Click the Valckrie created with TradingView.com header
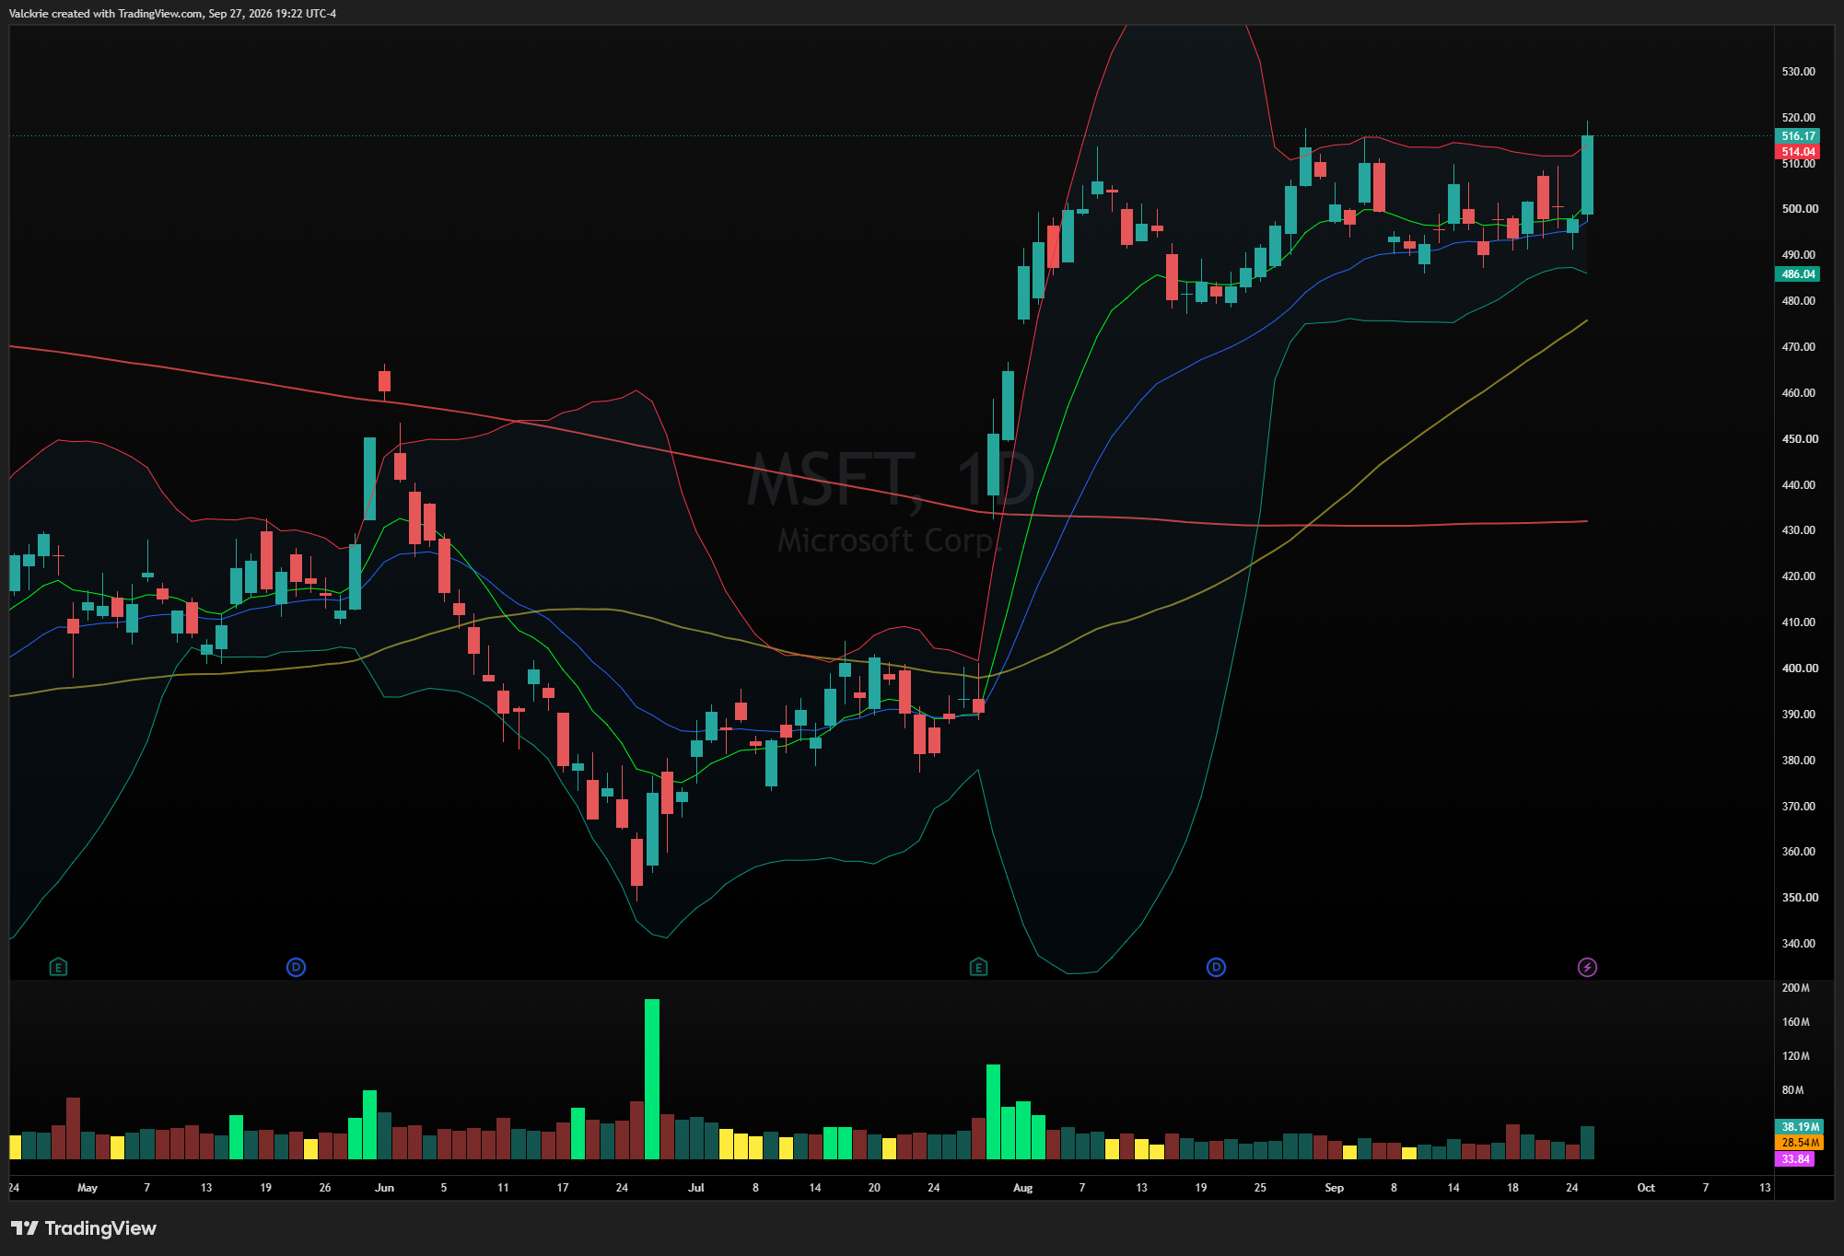 (172, 14)
